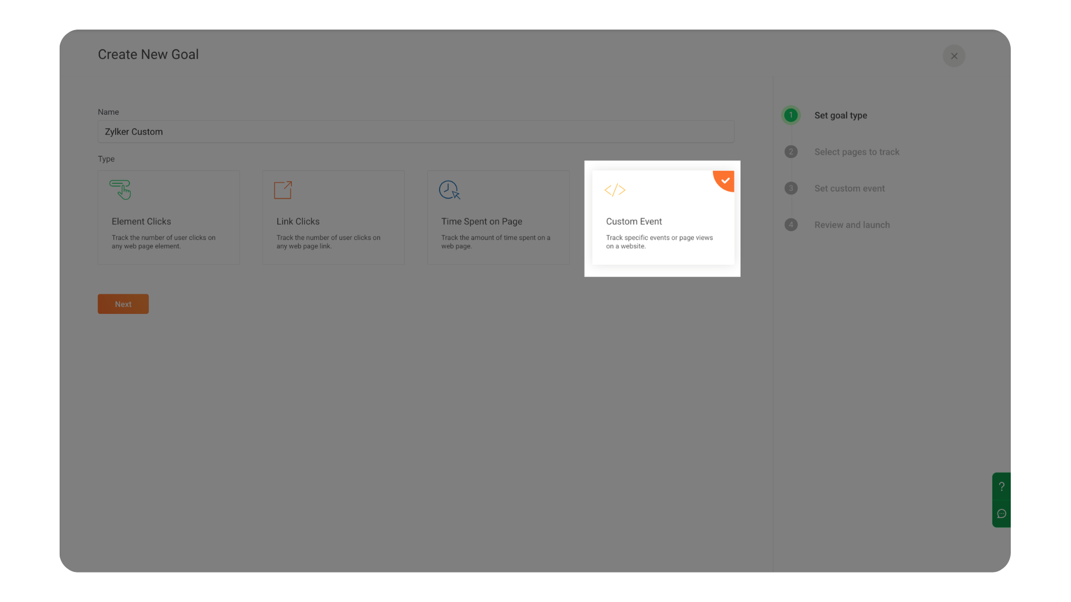Click the Link Clicks arrow icon
This screenshot has width=1071, height=602.
pos(283,190)
